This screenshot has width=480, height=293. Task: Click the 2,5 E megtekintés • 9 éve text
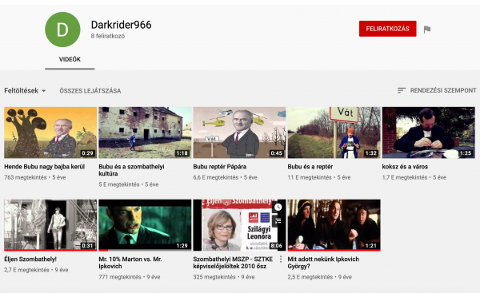pyautogui.click(x=319, y=277)
